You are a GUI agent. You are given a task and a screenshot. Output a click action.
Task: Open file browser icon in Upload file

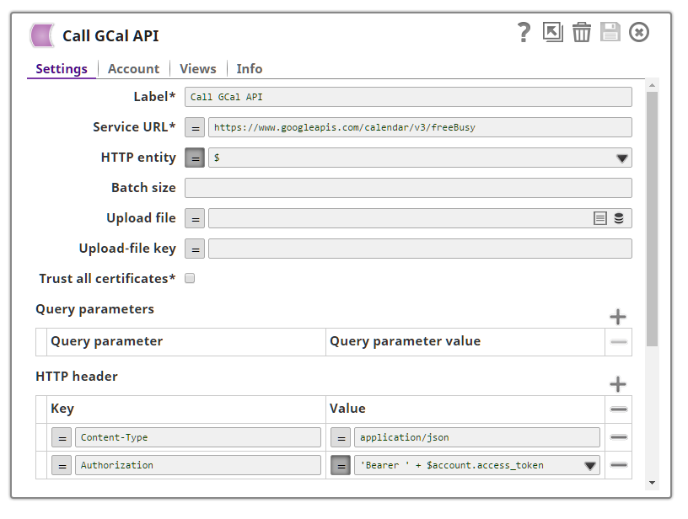(599, 218)
